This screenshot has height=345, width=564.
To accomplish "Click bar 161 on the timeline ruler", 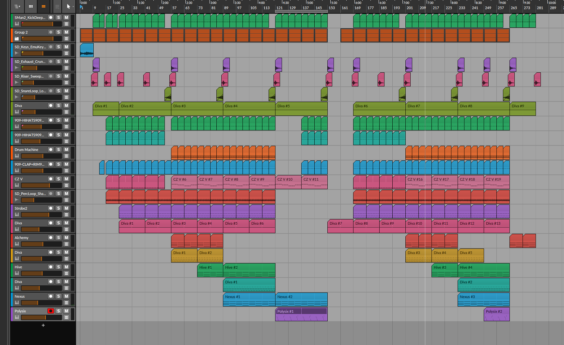I will [x=345, y=8].
